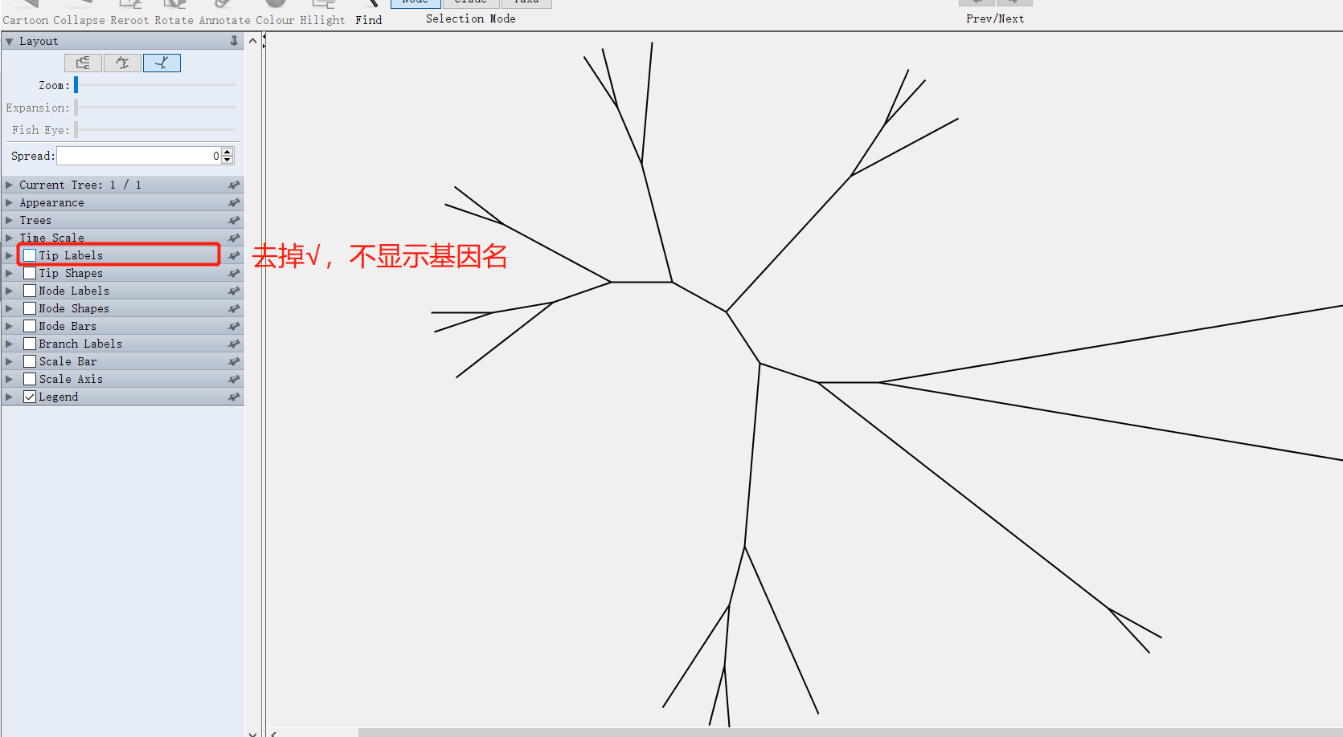Viewport: 1343px width, 737px height.
Task: Click the pin icon on Branch Labels row
Action: point(234,344)
